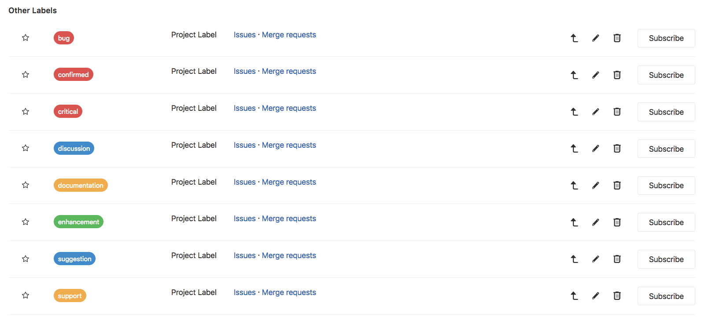Edit the suggestion label

click(595, 259)
